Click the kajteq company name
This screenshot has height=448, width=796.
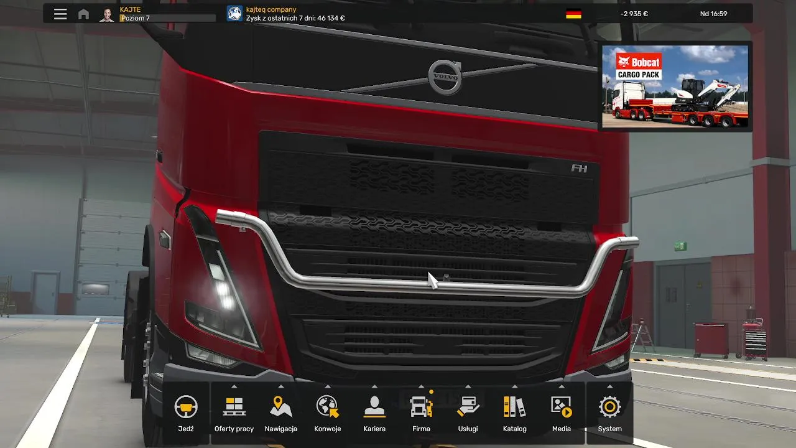[271, 9]
